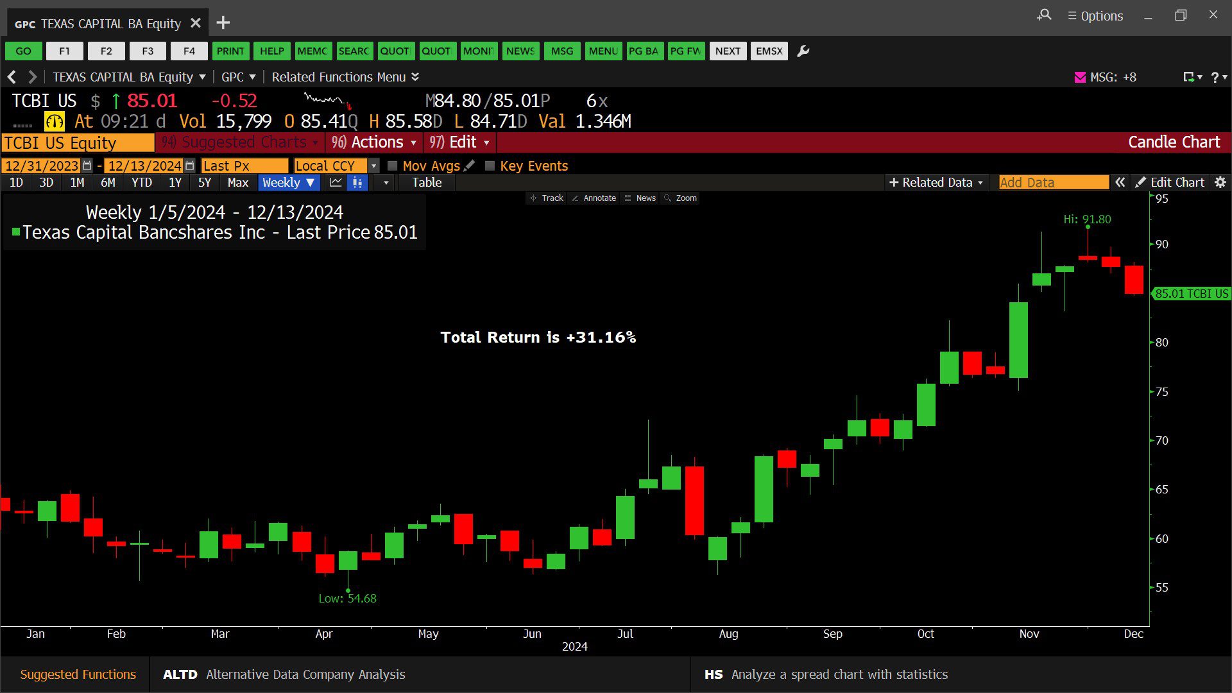Expand the Local CCY currency dropdown
This screenshot has width=1232, height=693.
click(x=373, y=166)
